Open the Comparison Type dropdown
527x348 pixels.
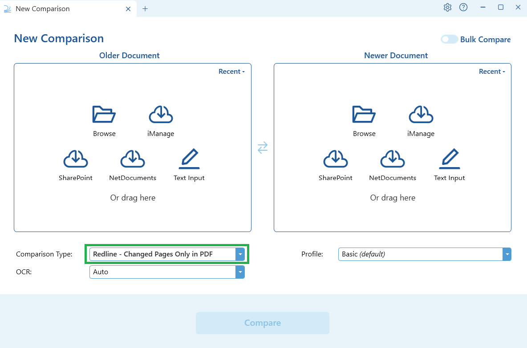pos(240,254)
